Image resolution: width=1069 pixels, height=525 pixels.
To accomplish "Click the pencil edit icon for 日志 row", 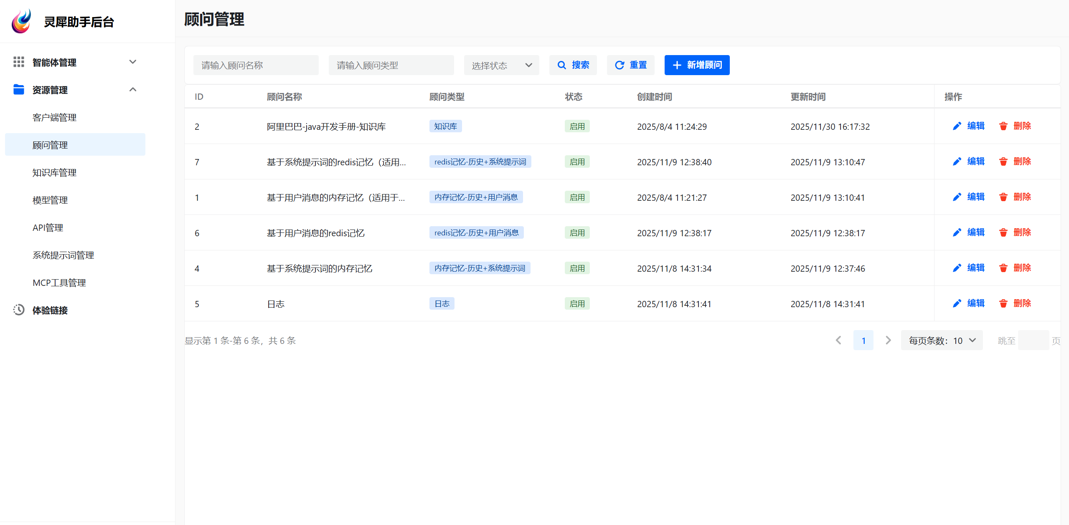I will (x=957, y=303).
